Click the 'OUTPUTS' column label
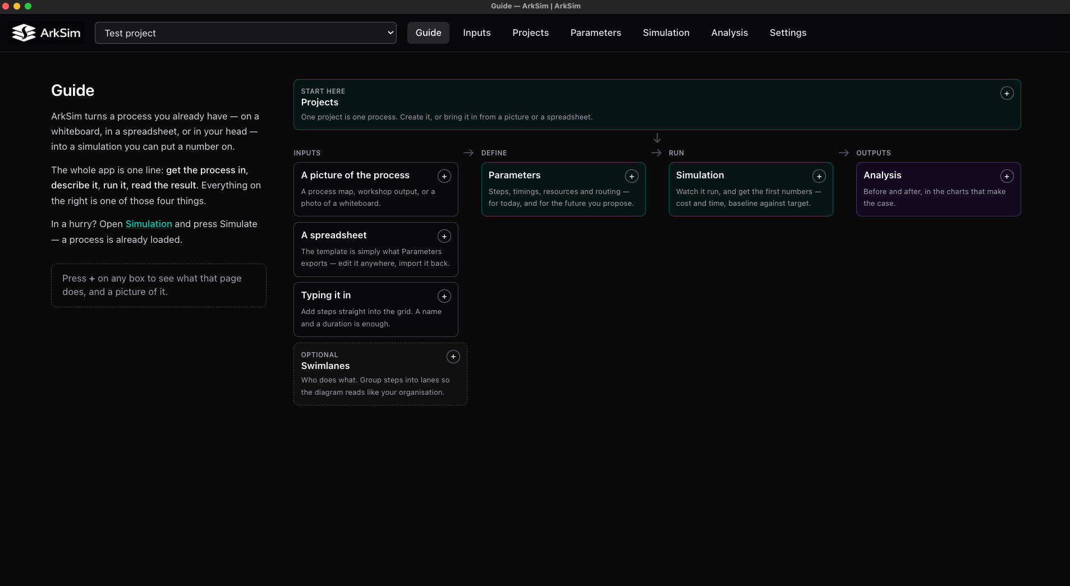This screenshot has height=586, width=1070. click(x=873, y=153)
